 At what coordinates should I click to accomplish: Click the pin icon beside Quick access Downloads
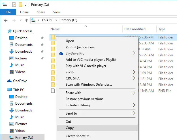[x=42, y=51]
